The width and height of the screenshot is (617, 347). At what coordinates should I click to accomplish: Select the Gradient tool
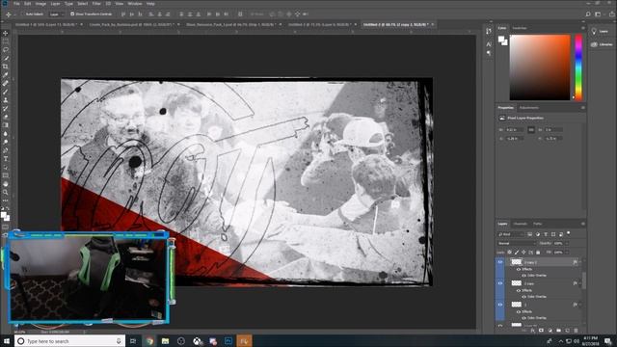pyautogui.click(x=6, y=125)
